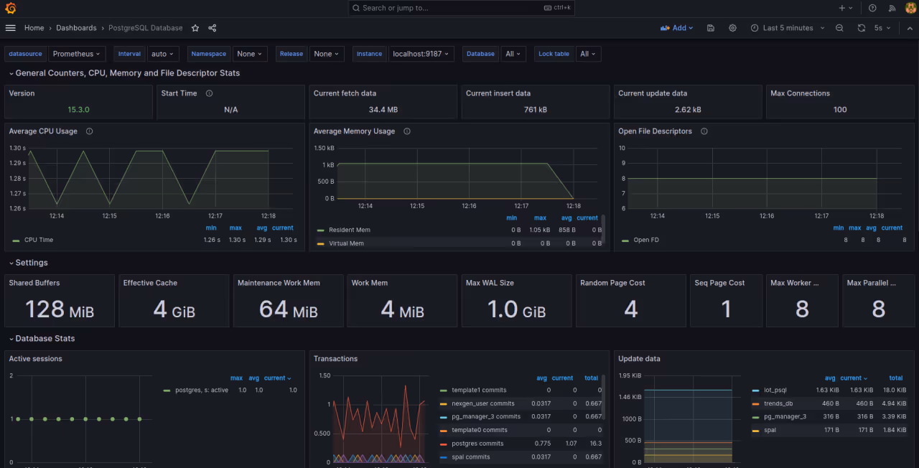
Task: Show info for Open File Descriptors panel
Action: pyautogui.click(x=704, y=131)
